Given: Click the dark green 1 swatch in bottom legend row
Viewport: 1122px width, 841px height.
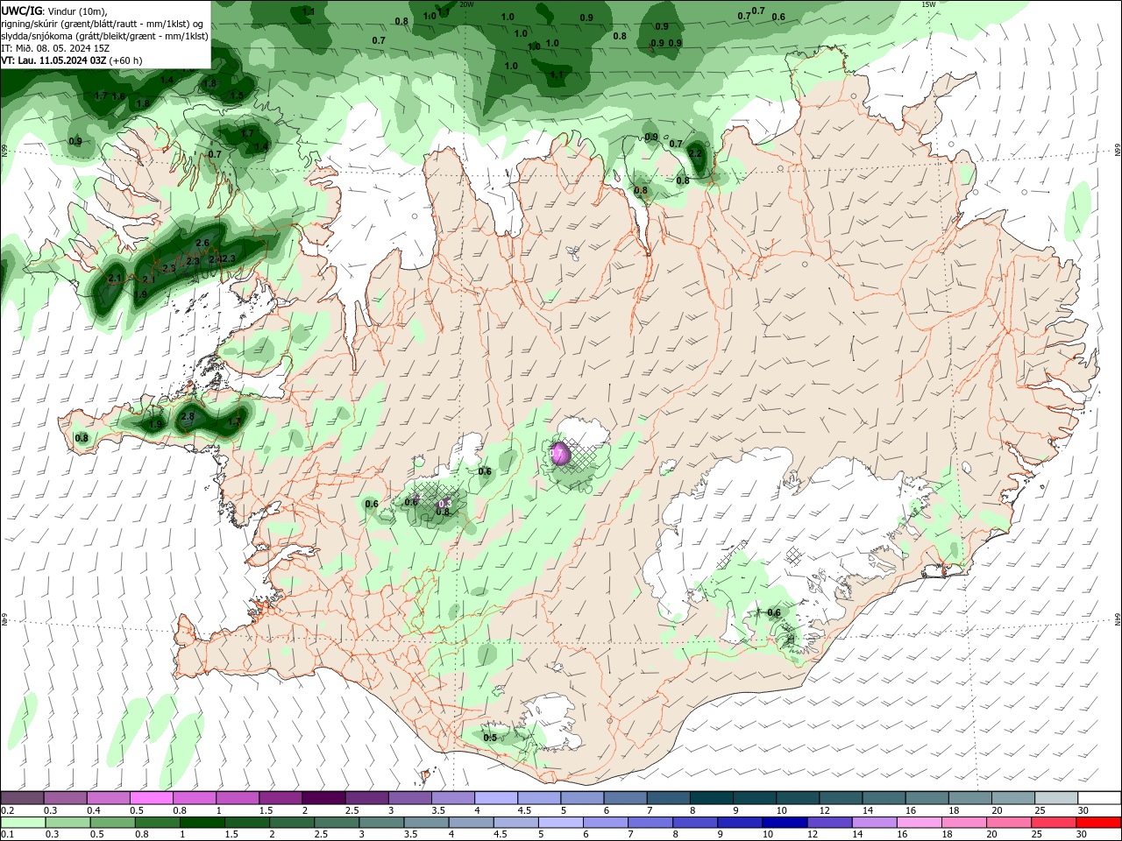Looking at the screenshot, I should 202,823.
